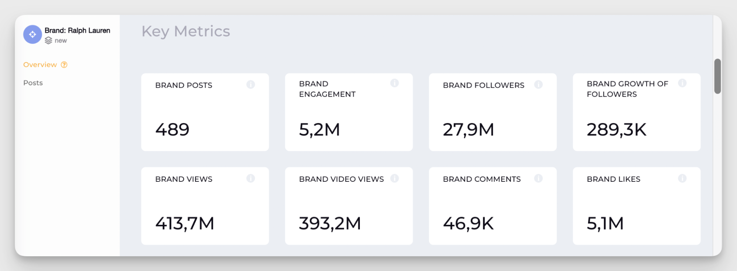This screenshot has width=737, height=271.
Task: Click the Ralph Lauren brand avatar icon
Action: coord(32,35)
